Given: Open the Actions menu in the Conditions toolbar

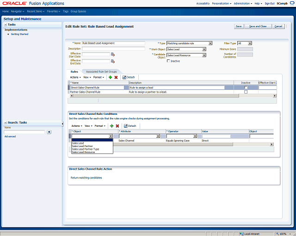Looking at the screenshot, I should click(77, 126).
